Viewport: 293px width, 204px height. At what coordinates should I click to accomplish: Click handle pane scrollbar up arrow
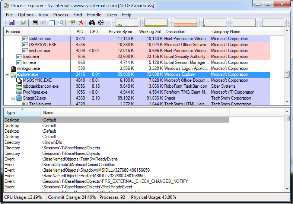287,111
